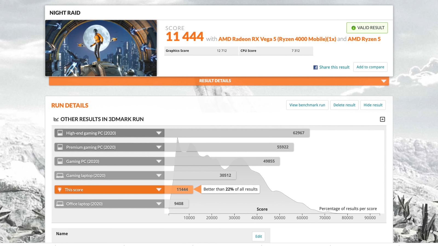The width and height of the screenshot is (438, 246).
Task: Select the Office laptop (2020) label
Action: click(84, 204)
